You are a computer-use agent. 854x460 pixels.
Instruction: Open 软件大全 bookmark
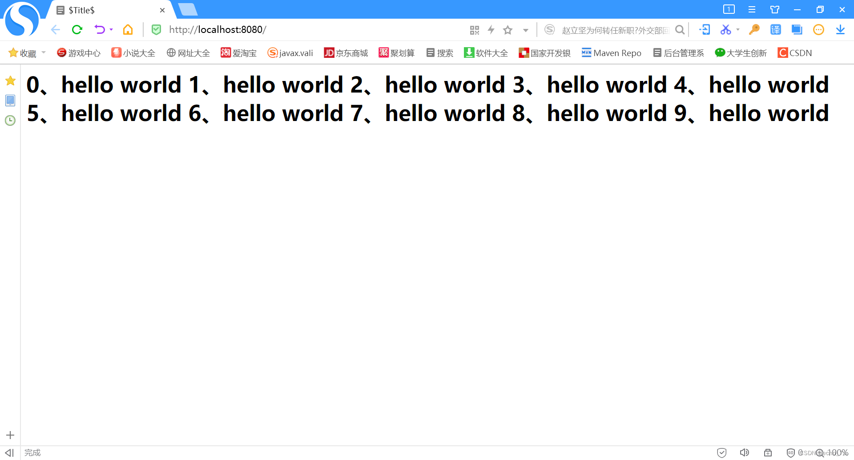[486, 53]
